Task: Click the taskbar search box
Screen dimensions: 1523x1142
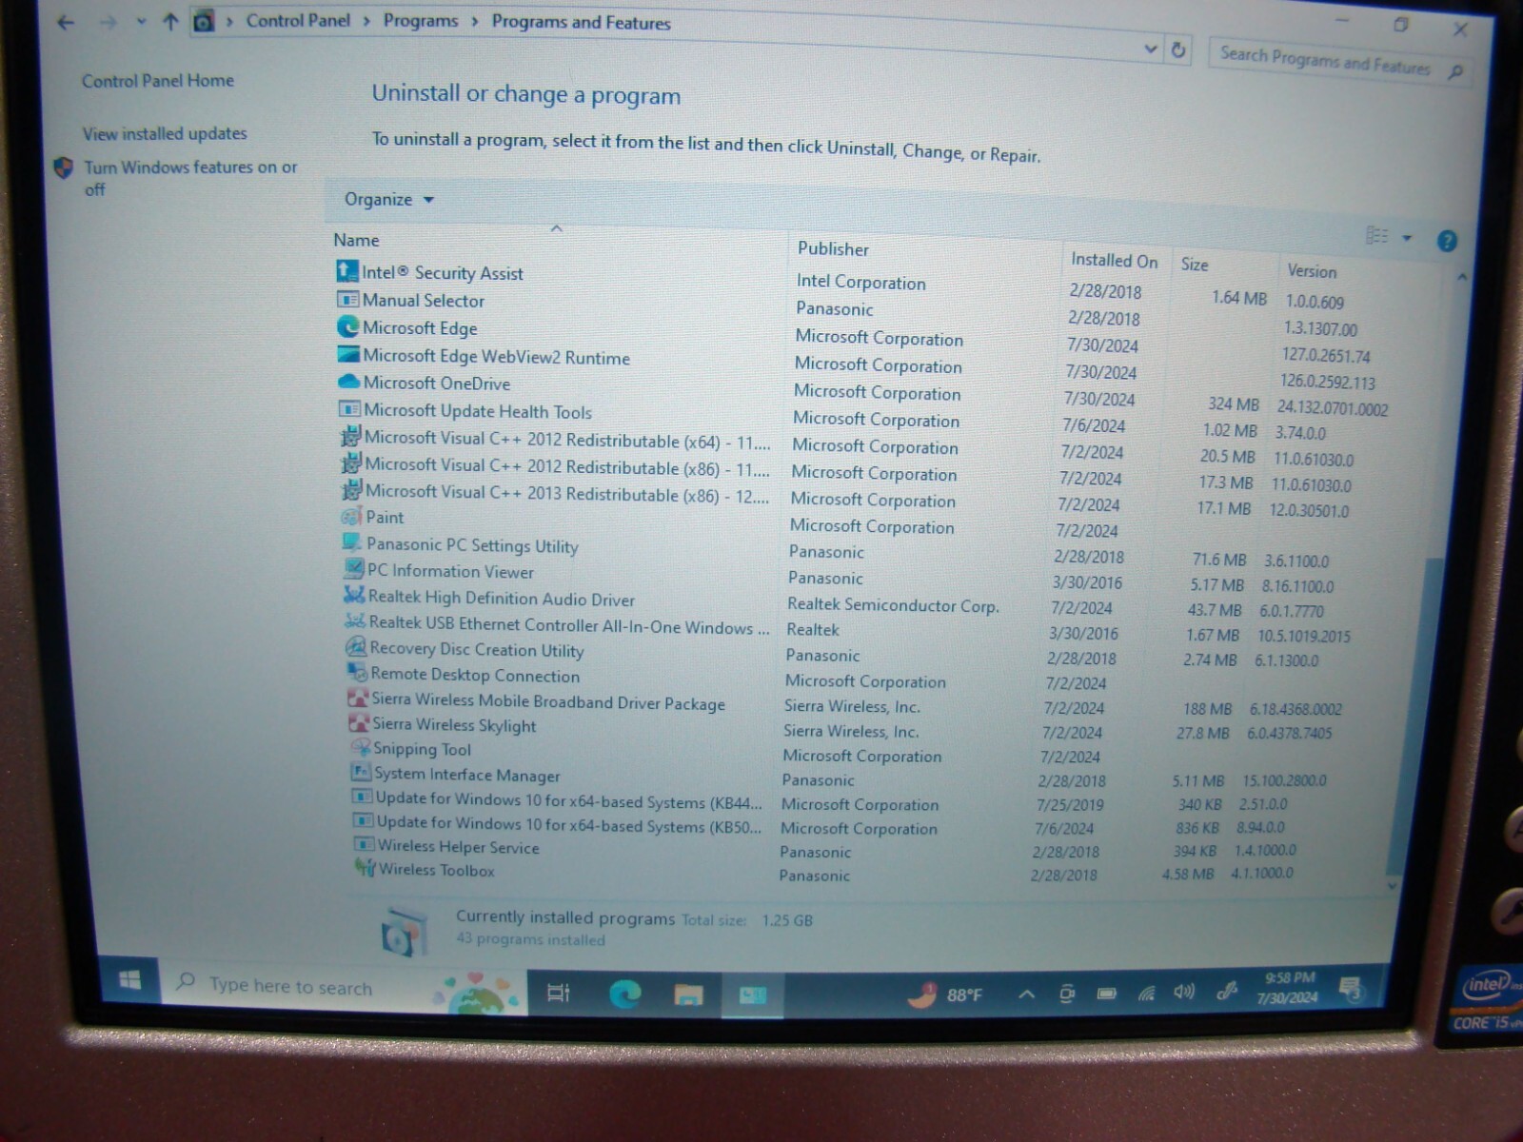Action: 344,987
